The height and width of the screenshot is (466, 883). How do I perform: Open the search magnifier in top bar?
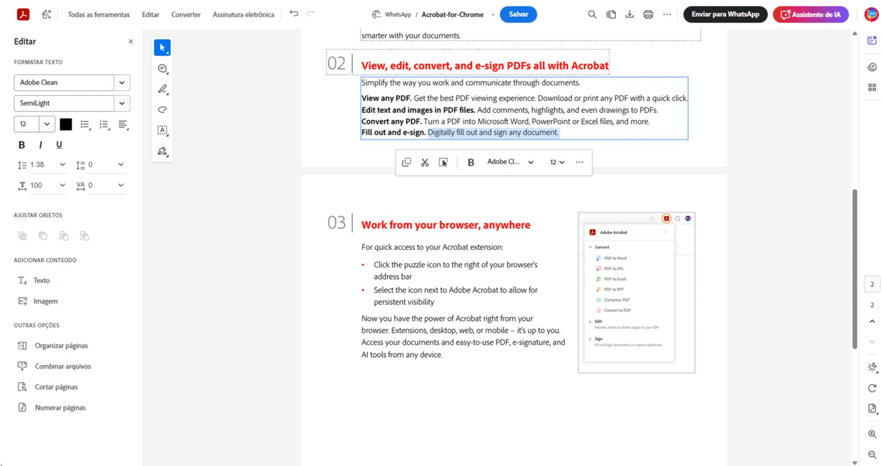point(592,15)
